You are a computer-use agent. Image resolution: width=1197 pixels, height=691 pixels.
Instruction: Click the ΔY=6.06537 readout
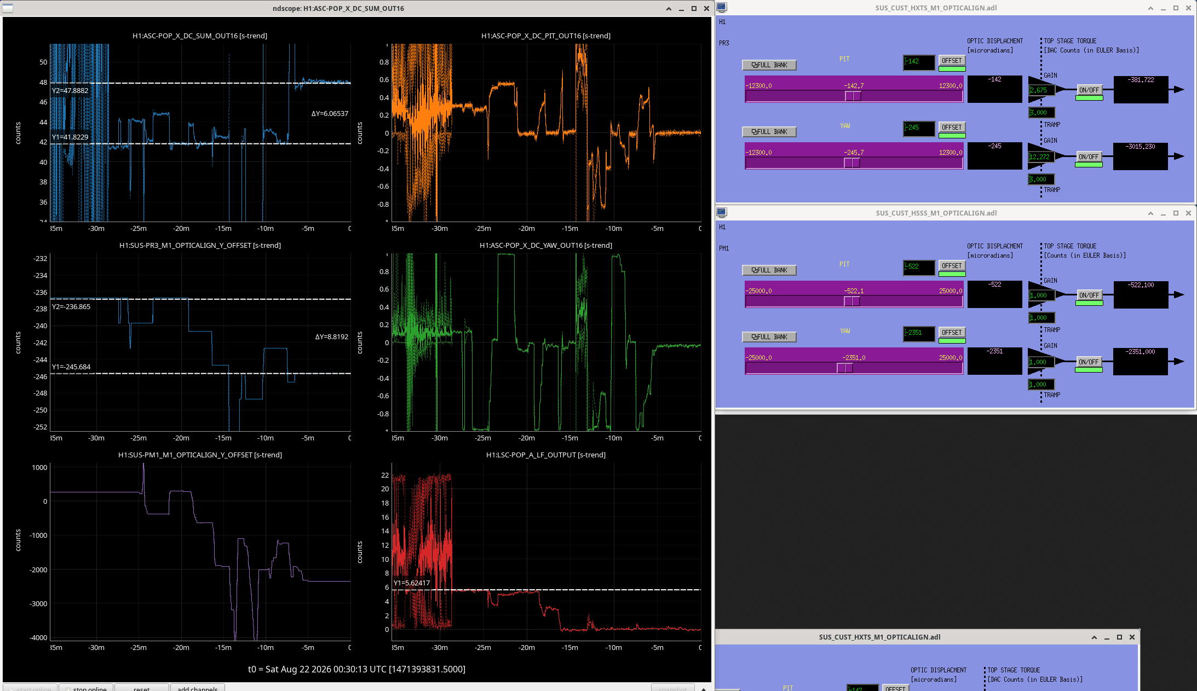click(x=330, y=114)
